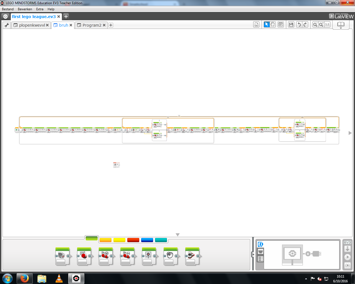Viewport: 355px width, 284px height.
Task: Activate the Select pointer tool
Action: pyautogui.click(x=267, y=25)
